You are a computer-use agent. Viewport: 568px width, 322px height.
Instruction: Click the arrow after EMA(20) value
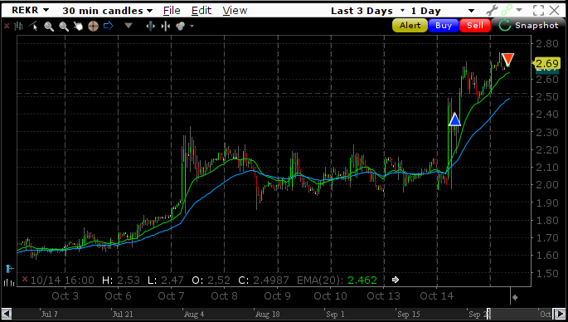[396, 280]
